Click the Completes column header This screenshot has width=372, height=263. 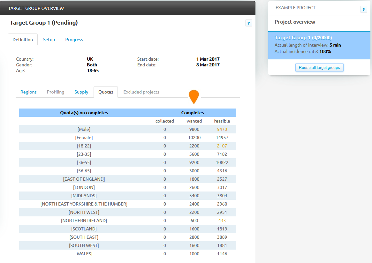pyautogui.click(x=193, y=113)
